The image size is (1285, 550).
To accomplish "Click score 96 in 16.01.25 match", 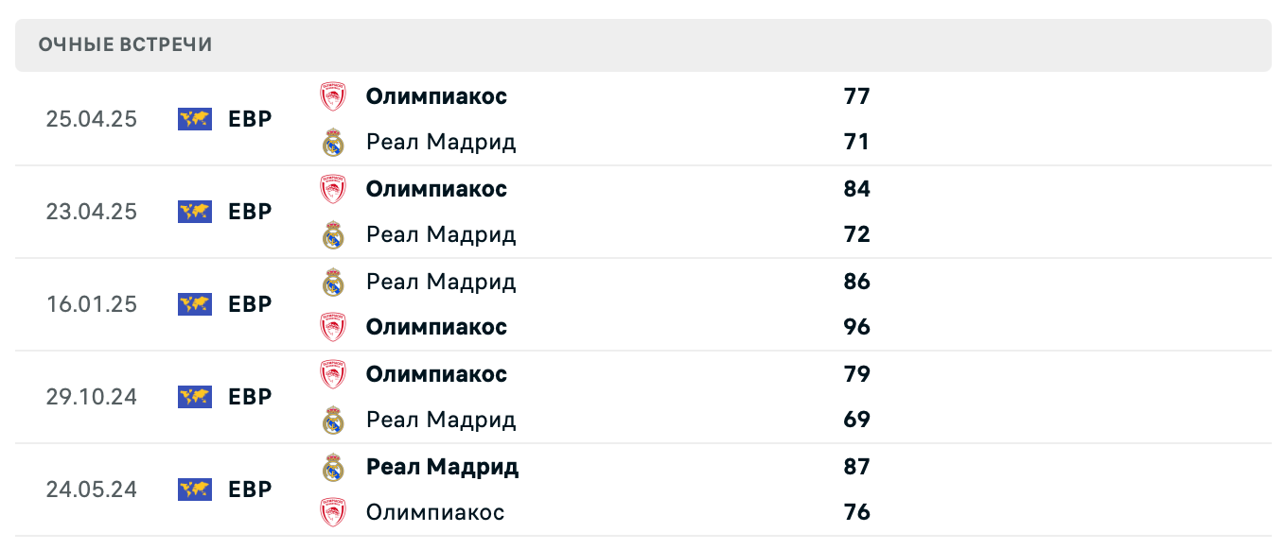I will 856,327.
